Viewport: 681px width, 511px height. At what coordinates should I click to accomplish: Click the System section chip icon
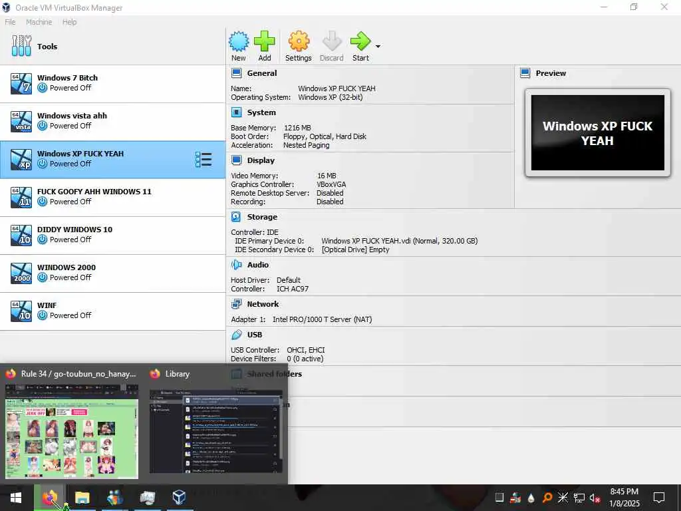[x=236, y=112]
